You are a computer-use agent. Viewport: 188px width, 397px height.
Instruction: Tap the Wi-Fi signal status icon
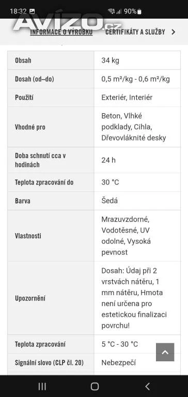coord(111,11)
